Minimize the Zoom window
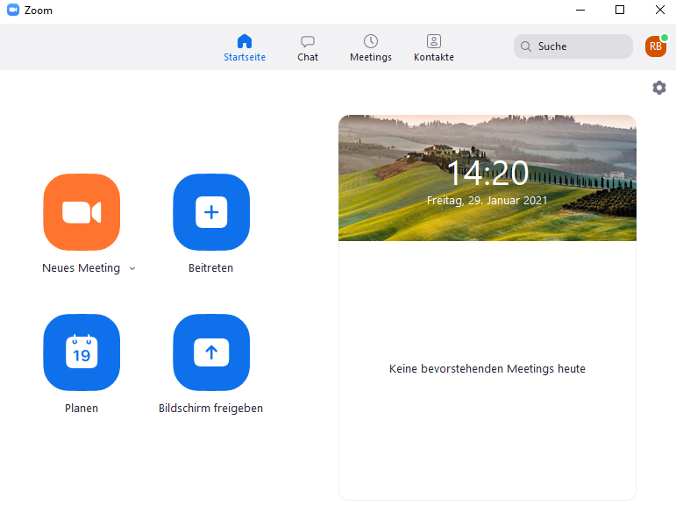The width and height of the screenshot is (676, 505). point(580,10)
